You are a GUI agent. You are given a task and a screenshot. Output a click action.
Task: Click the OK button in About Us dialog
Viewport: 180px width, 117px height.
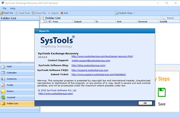[x=145, y=103]
